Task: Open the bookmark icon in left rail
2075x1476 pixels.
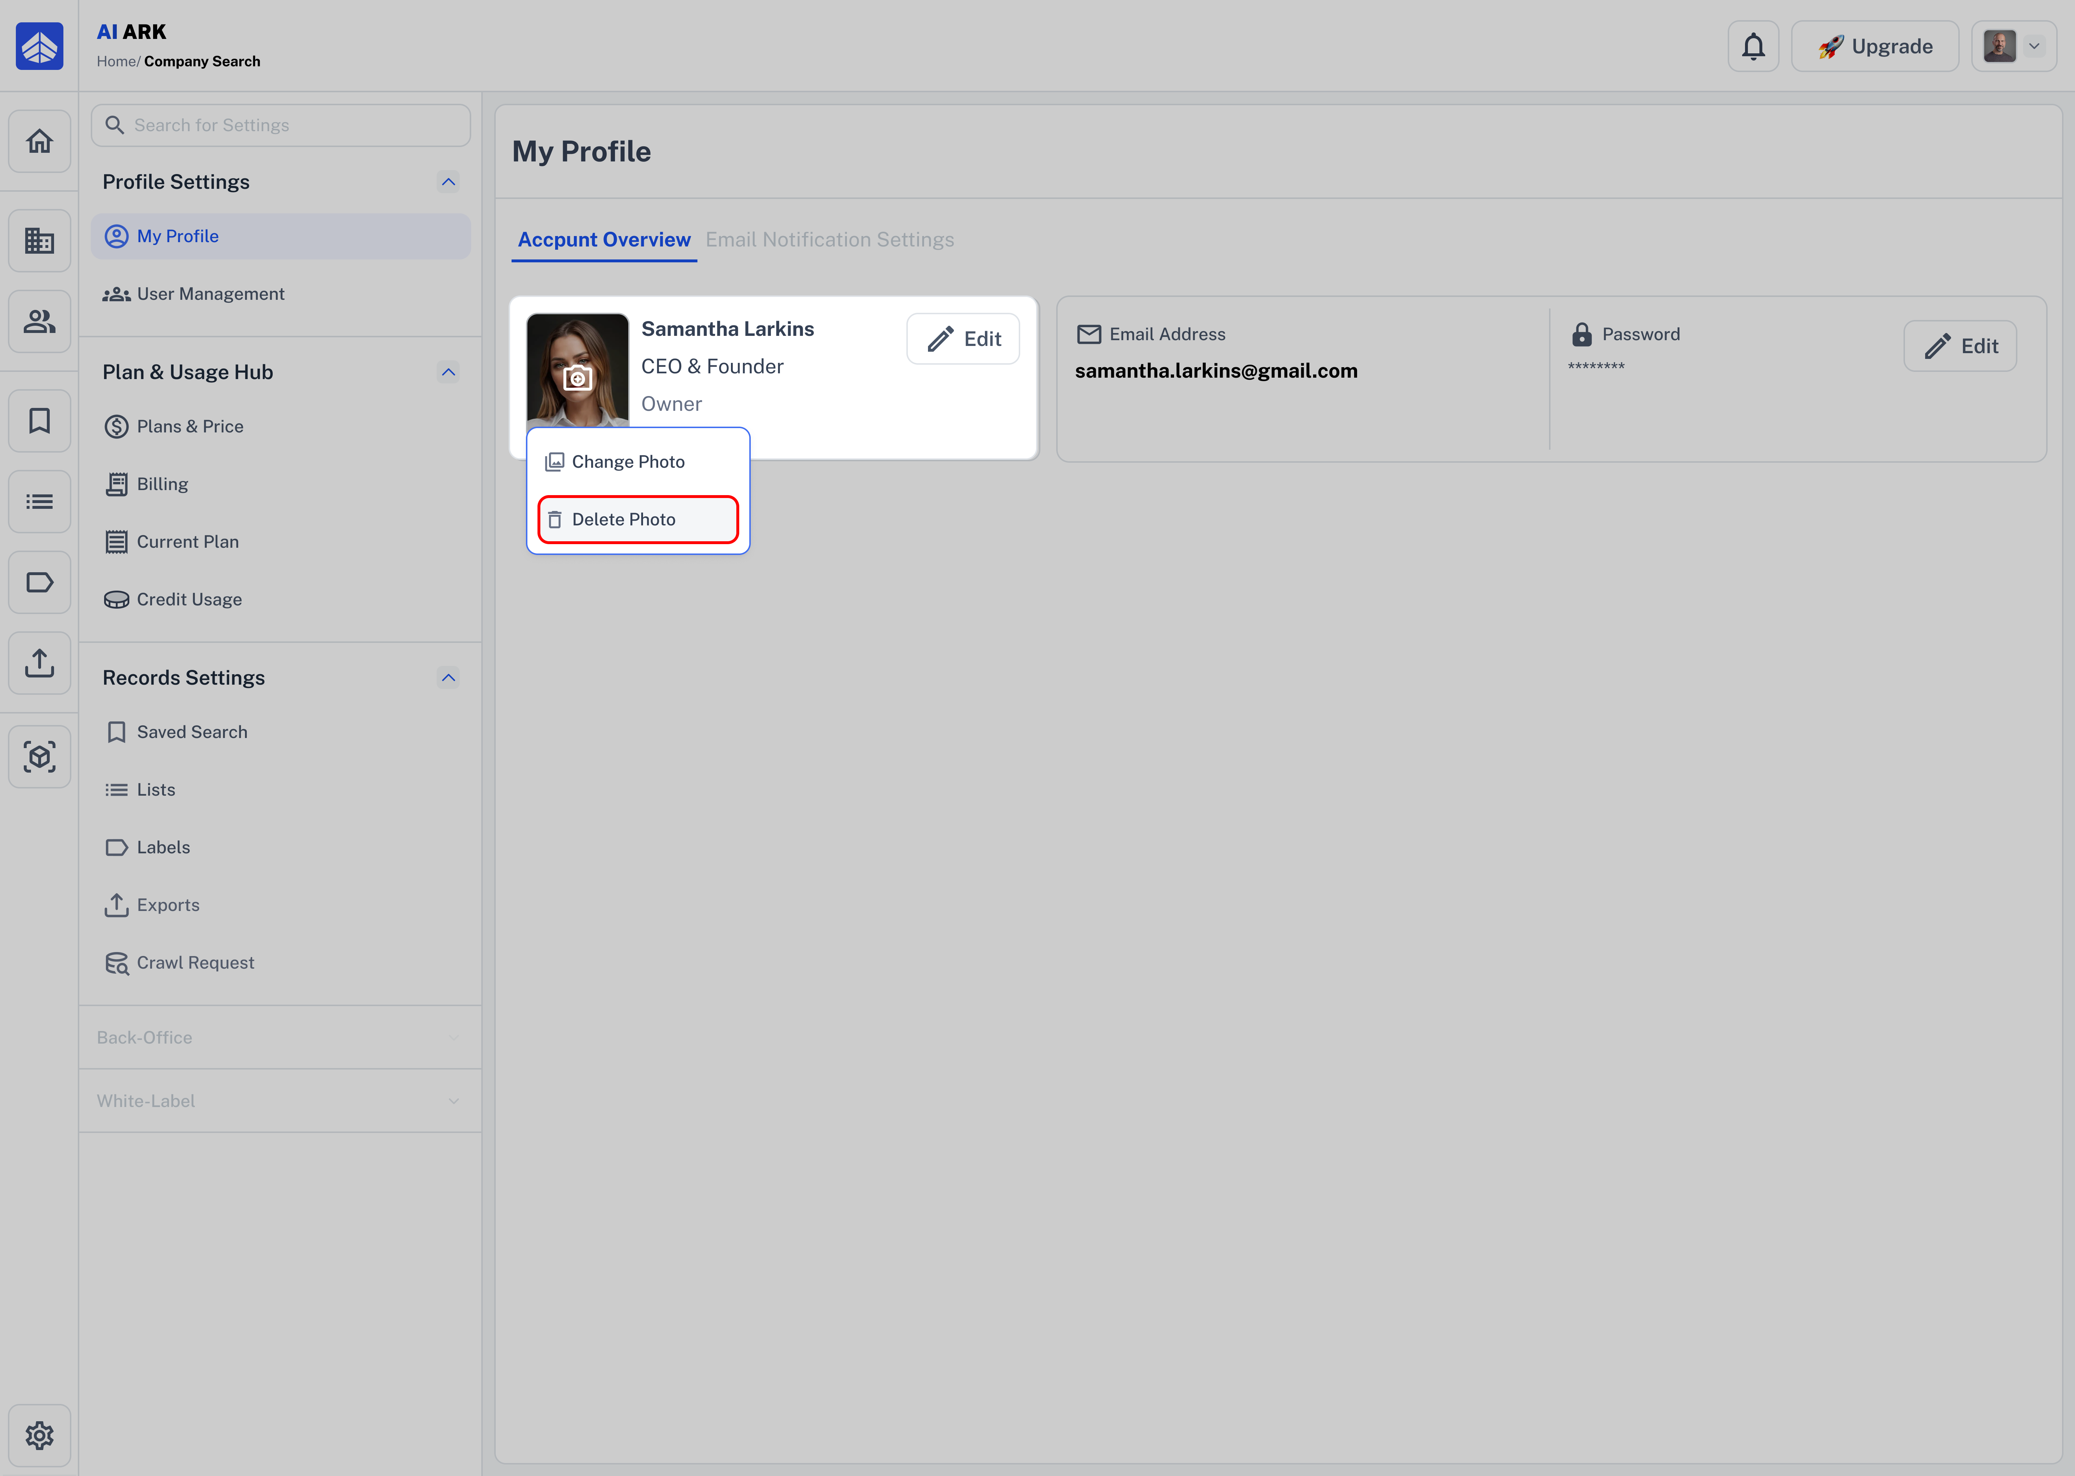Action: [39, 421]
